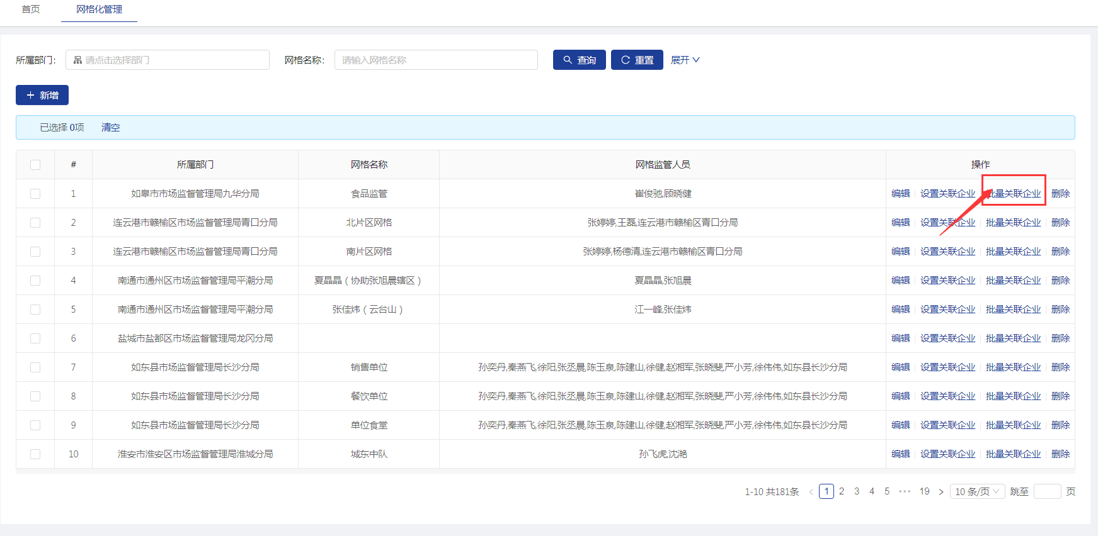Click the 网格名称 input field
Viewport: 1098px width, 536px height.
[436, 60]
